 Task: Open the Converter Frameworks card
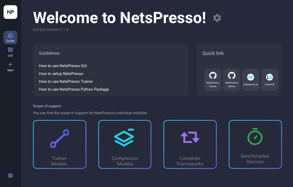(x=190, y=144)
